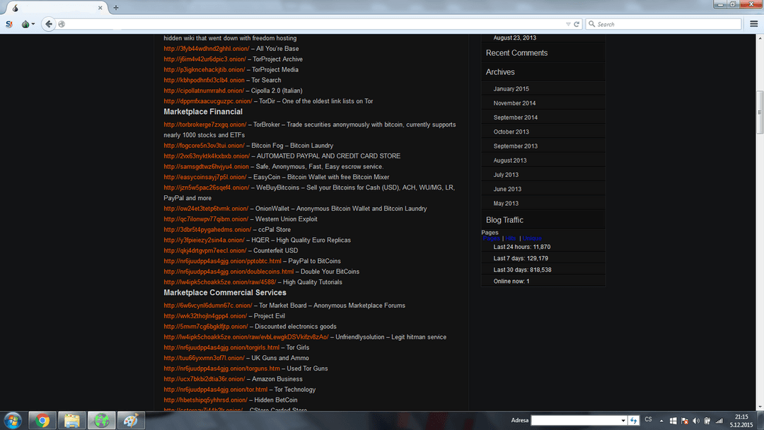Screen dimensions: 764x430
Task: Click the page vertical scrollbar
Action: tap(760, 113)
